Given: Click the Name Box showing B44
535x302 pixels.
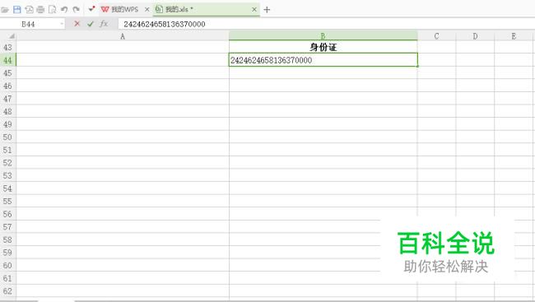Looking at the screenshot, I should click(x=28, y=24).
